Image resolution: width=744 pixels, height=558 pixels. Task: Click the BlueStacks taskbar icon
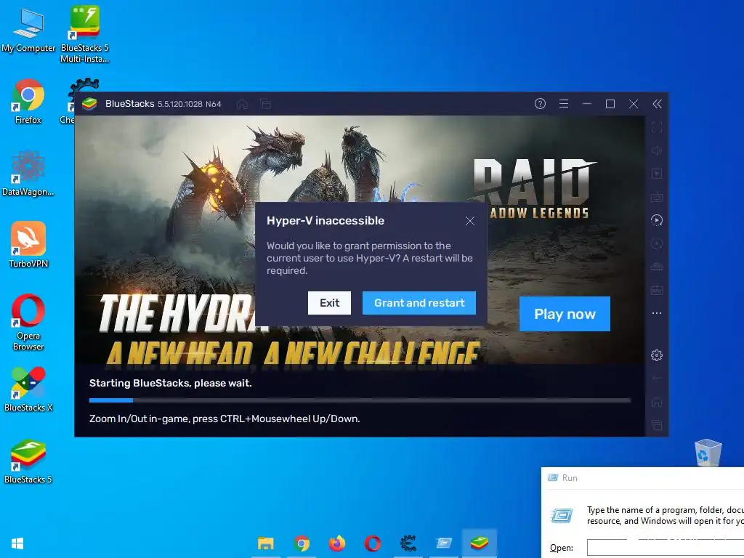tap(480, 543)
